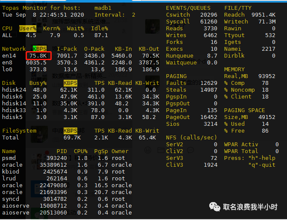287x220 pixels.
Task: Click the chat bubble icon in background WeChat window
Action: pos(190,150)
